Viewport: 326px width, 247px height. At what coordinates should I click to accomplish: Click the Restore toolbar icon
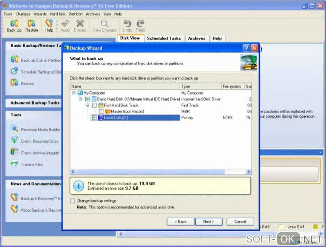click(x=32, y=23)
